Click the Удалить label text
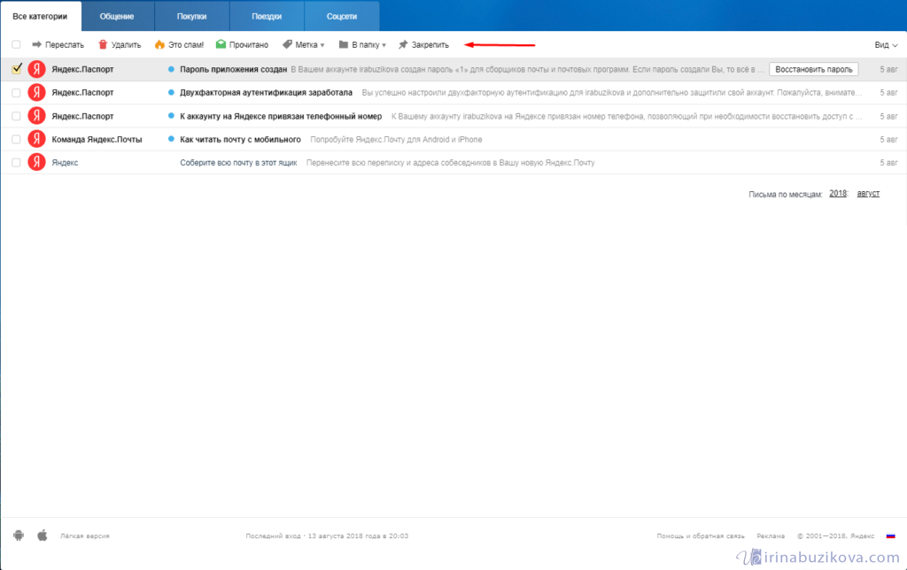907x570 pixels. tap(126, 44)
